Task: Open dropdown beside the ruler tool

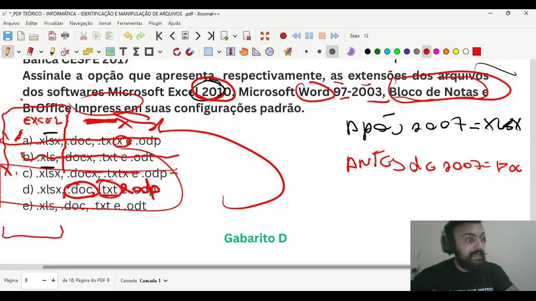Action: 99,52
